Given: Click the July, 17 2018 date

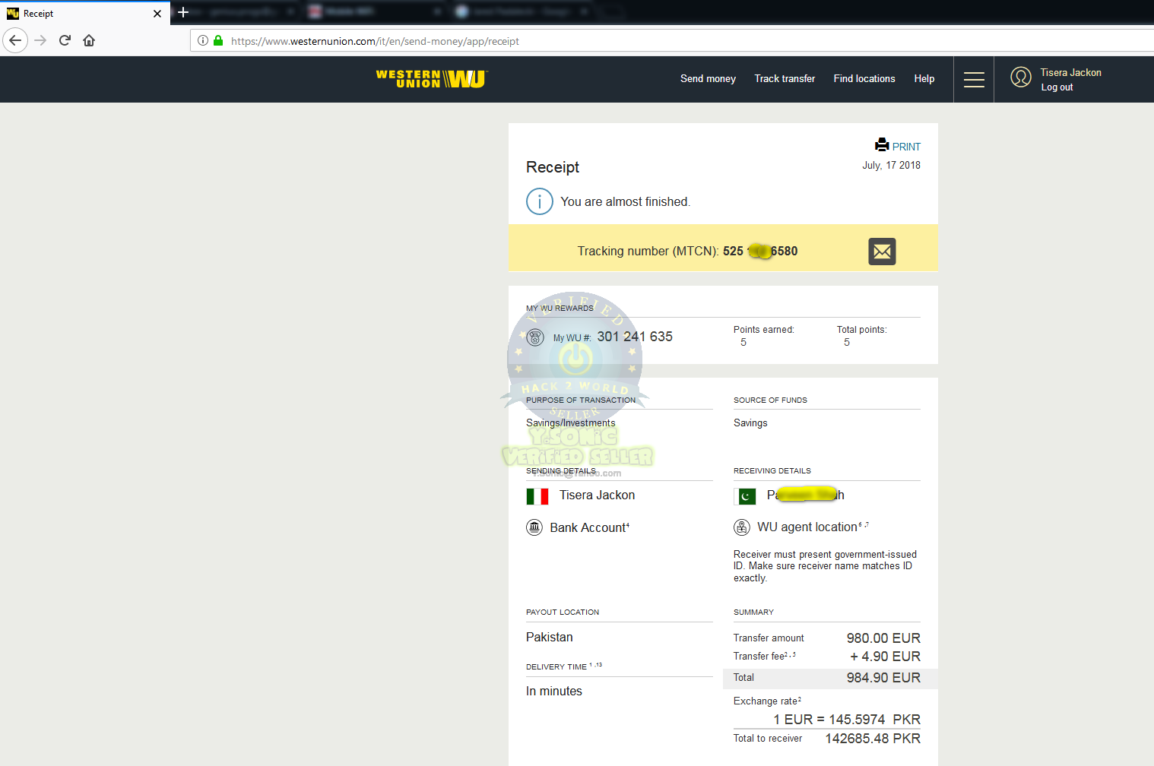Looking at the screenshot, I should point(891,166).
